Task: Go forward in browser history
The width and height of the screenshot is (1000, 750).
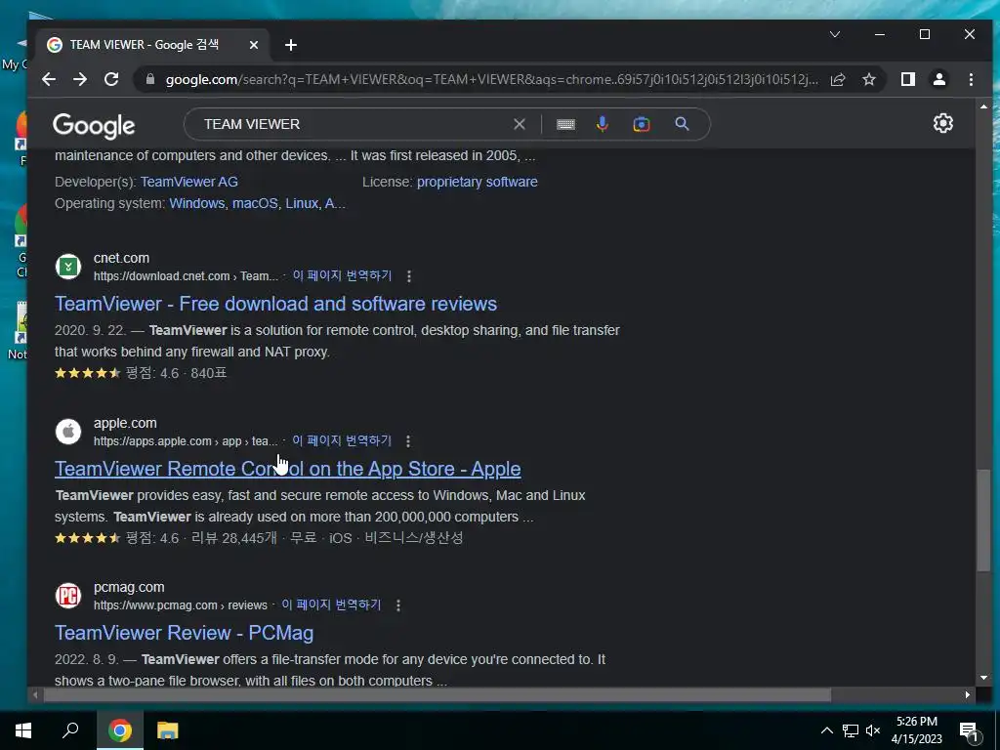Action: pyautogui.click(x=80, y=79)
